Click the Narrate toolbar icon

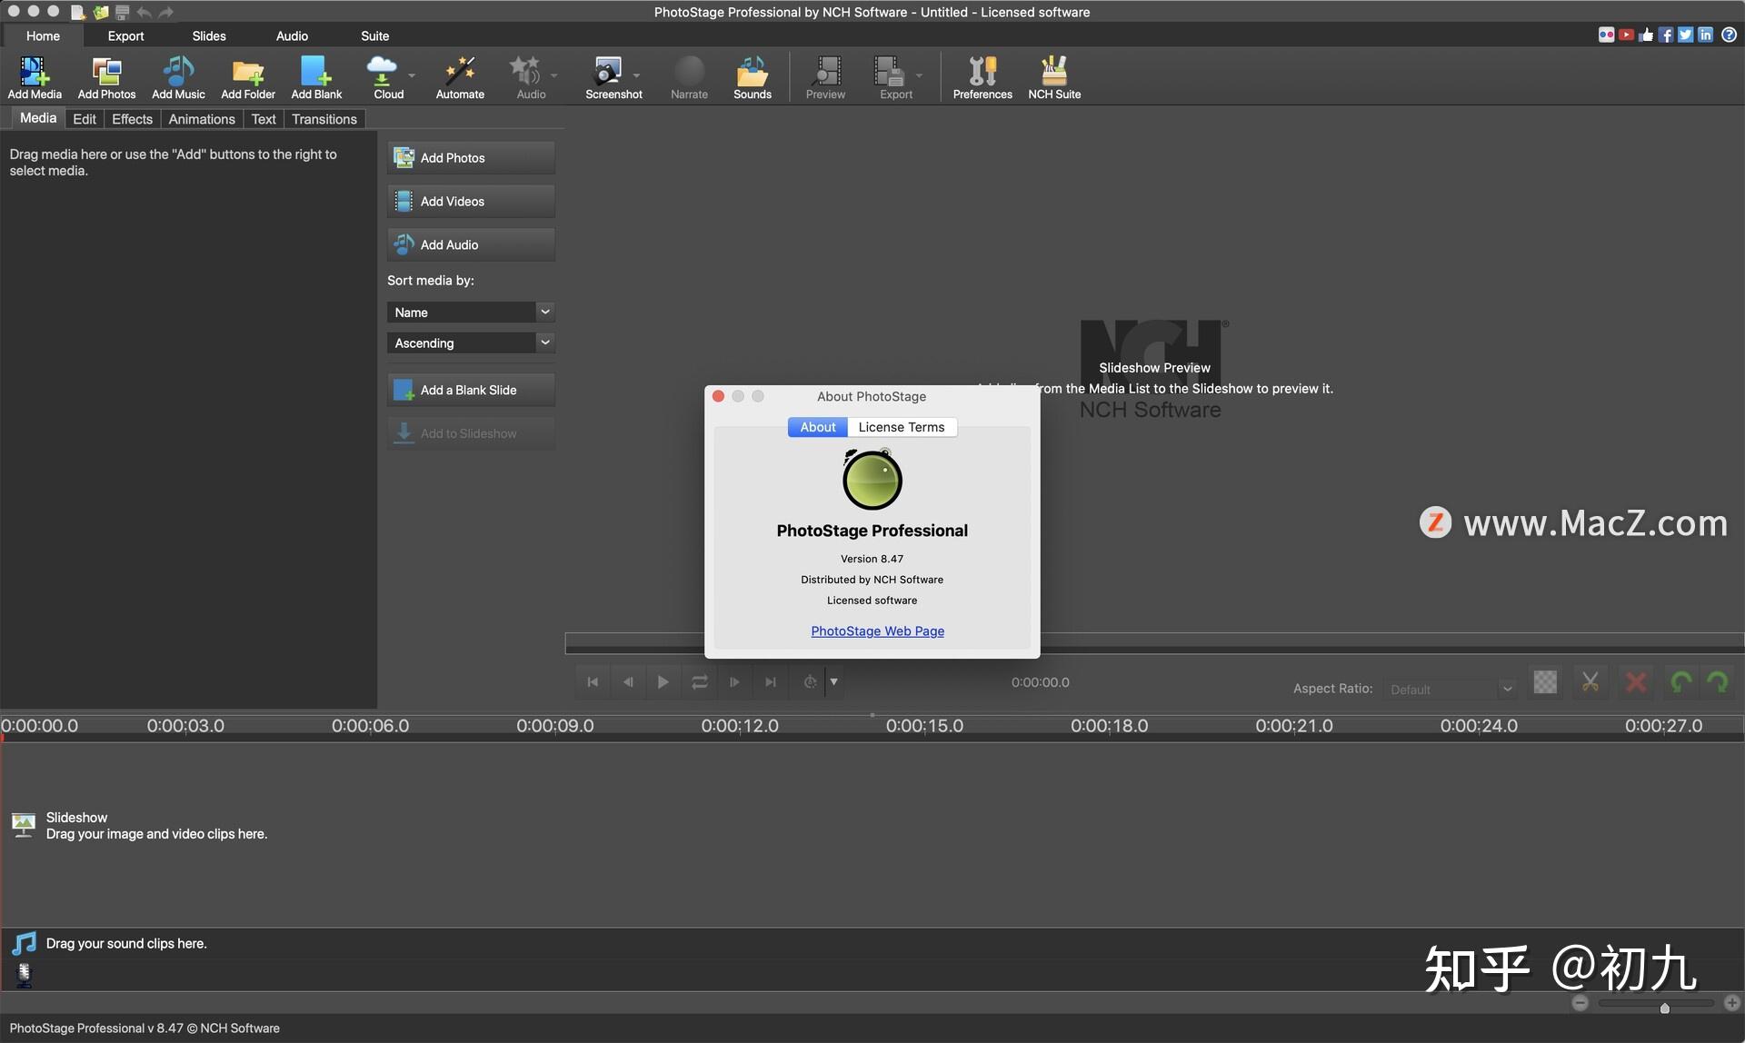689,77
